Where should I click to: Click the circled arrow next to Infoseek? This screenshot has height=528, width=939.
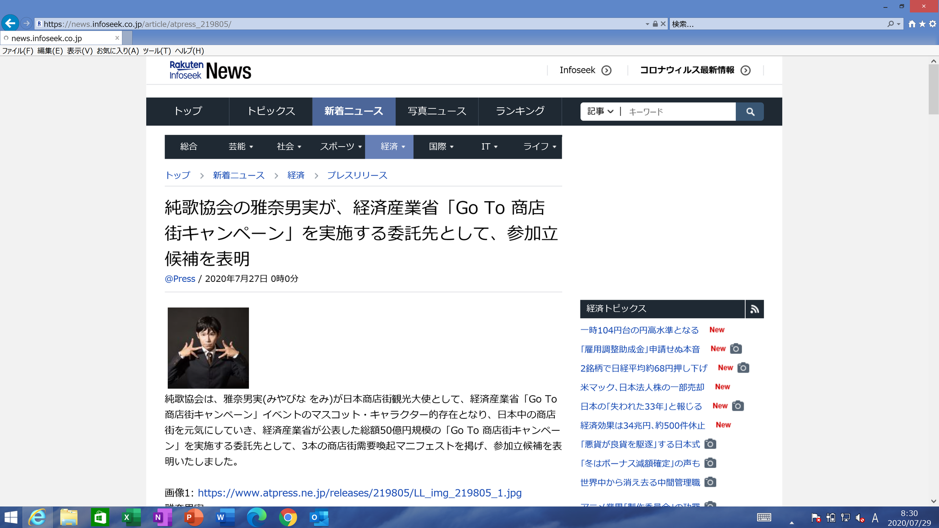606,70
